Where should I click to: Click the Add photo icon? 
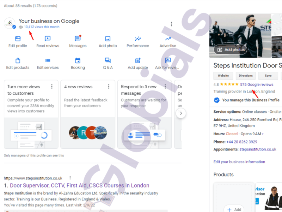pos(108,39)
